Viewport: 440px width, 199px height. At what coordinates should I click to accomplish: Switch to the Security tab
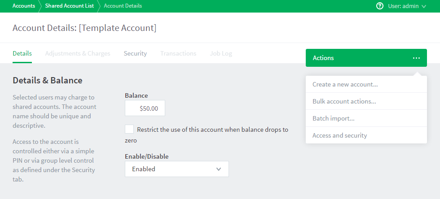pyautogui.click(x=135, y=53)
